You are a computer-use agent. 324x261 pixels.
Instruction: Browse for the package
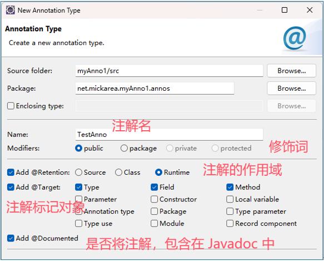click(291, 88)
